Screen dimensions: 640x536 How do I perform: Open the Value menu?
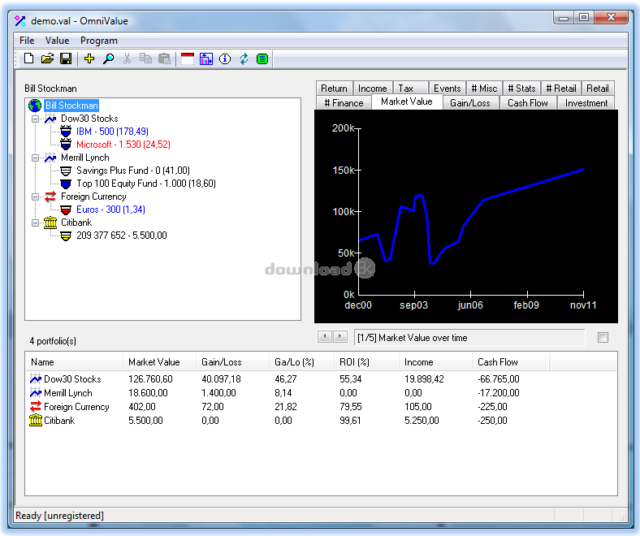click(x=57, y=41)
